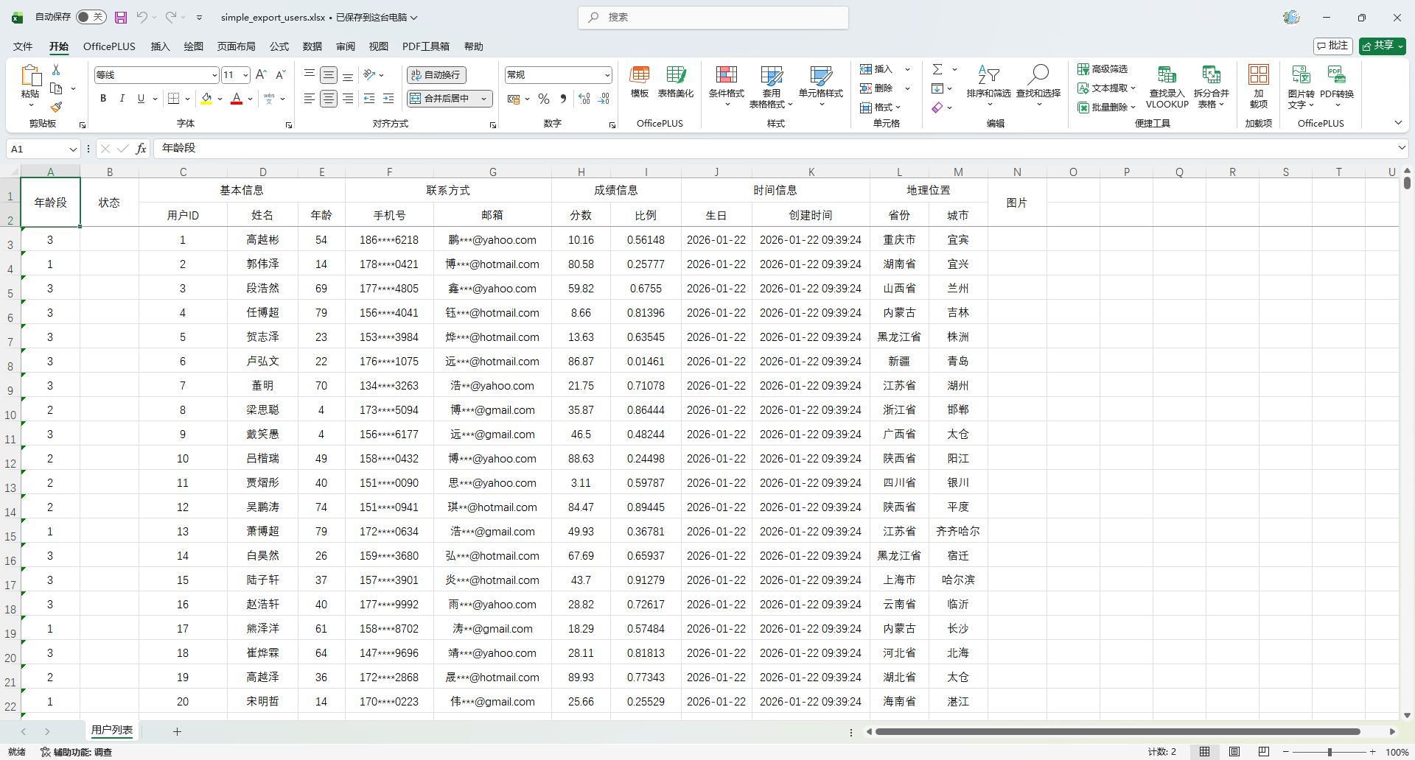This screenshot has width=1415, height=760.
Task: Click the Format Painter brush icon
Action: tap(56, 108)
